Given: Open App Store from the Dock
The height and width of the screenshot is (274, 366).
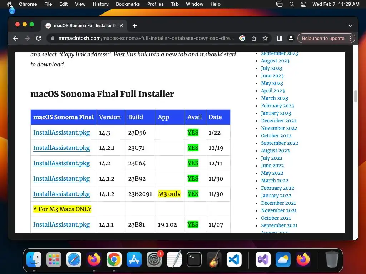Looking at the screenshot, I should tap(134, 259).
